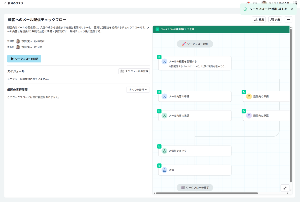The width and height of the screenshot is (300, 202).
Task: Click the 約1分前 updated time text
Action: [38, 47]
